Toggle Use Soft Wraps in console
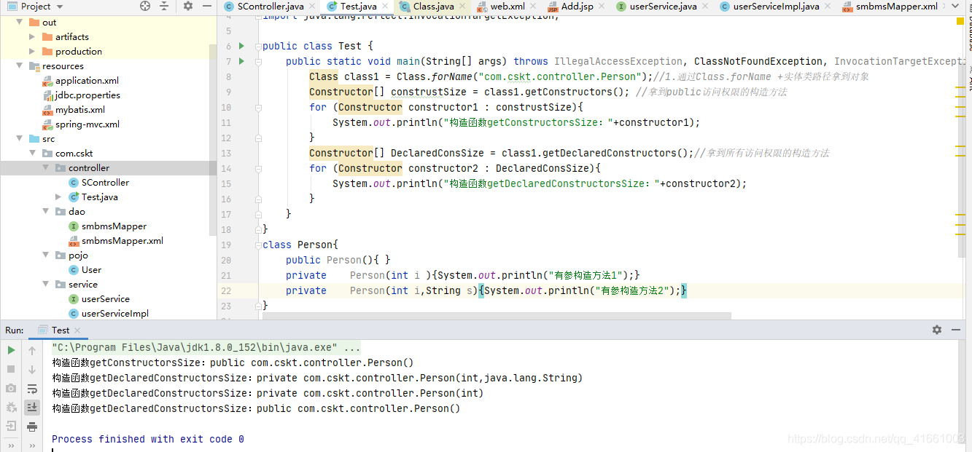Image resolution: width=972 pixels, height=452 pixels. [x=31, y=388]
